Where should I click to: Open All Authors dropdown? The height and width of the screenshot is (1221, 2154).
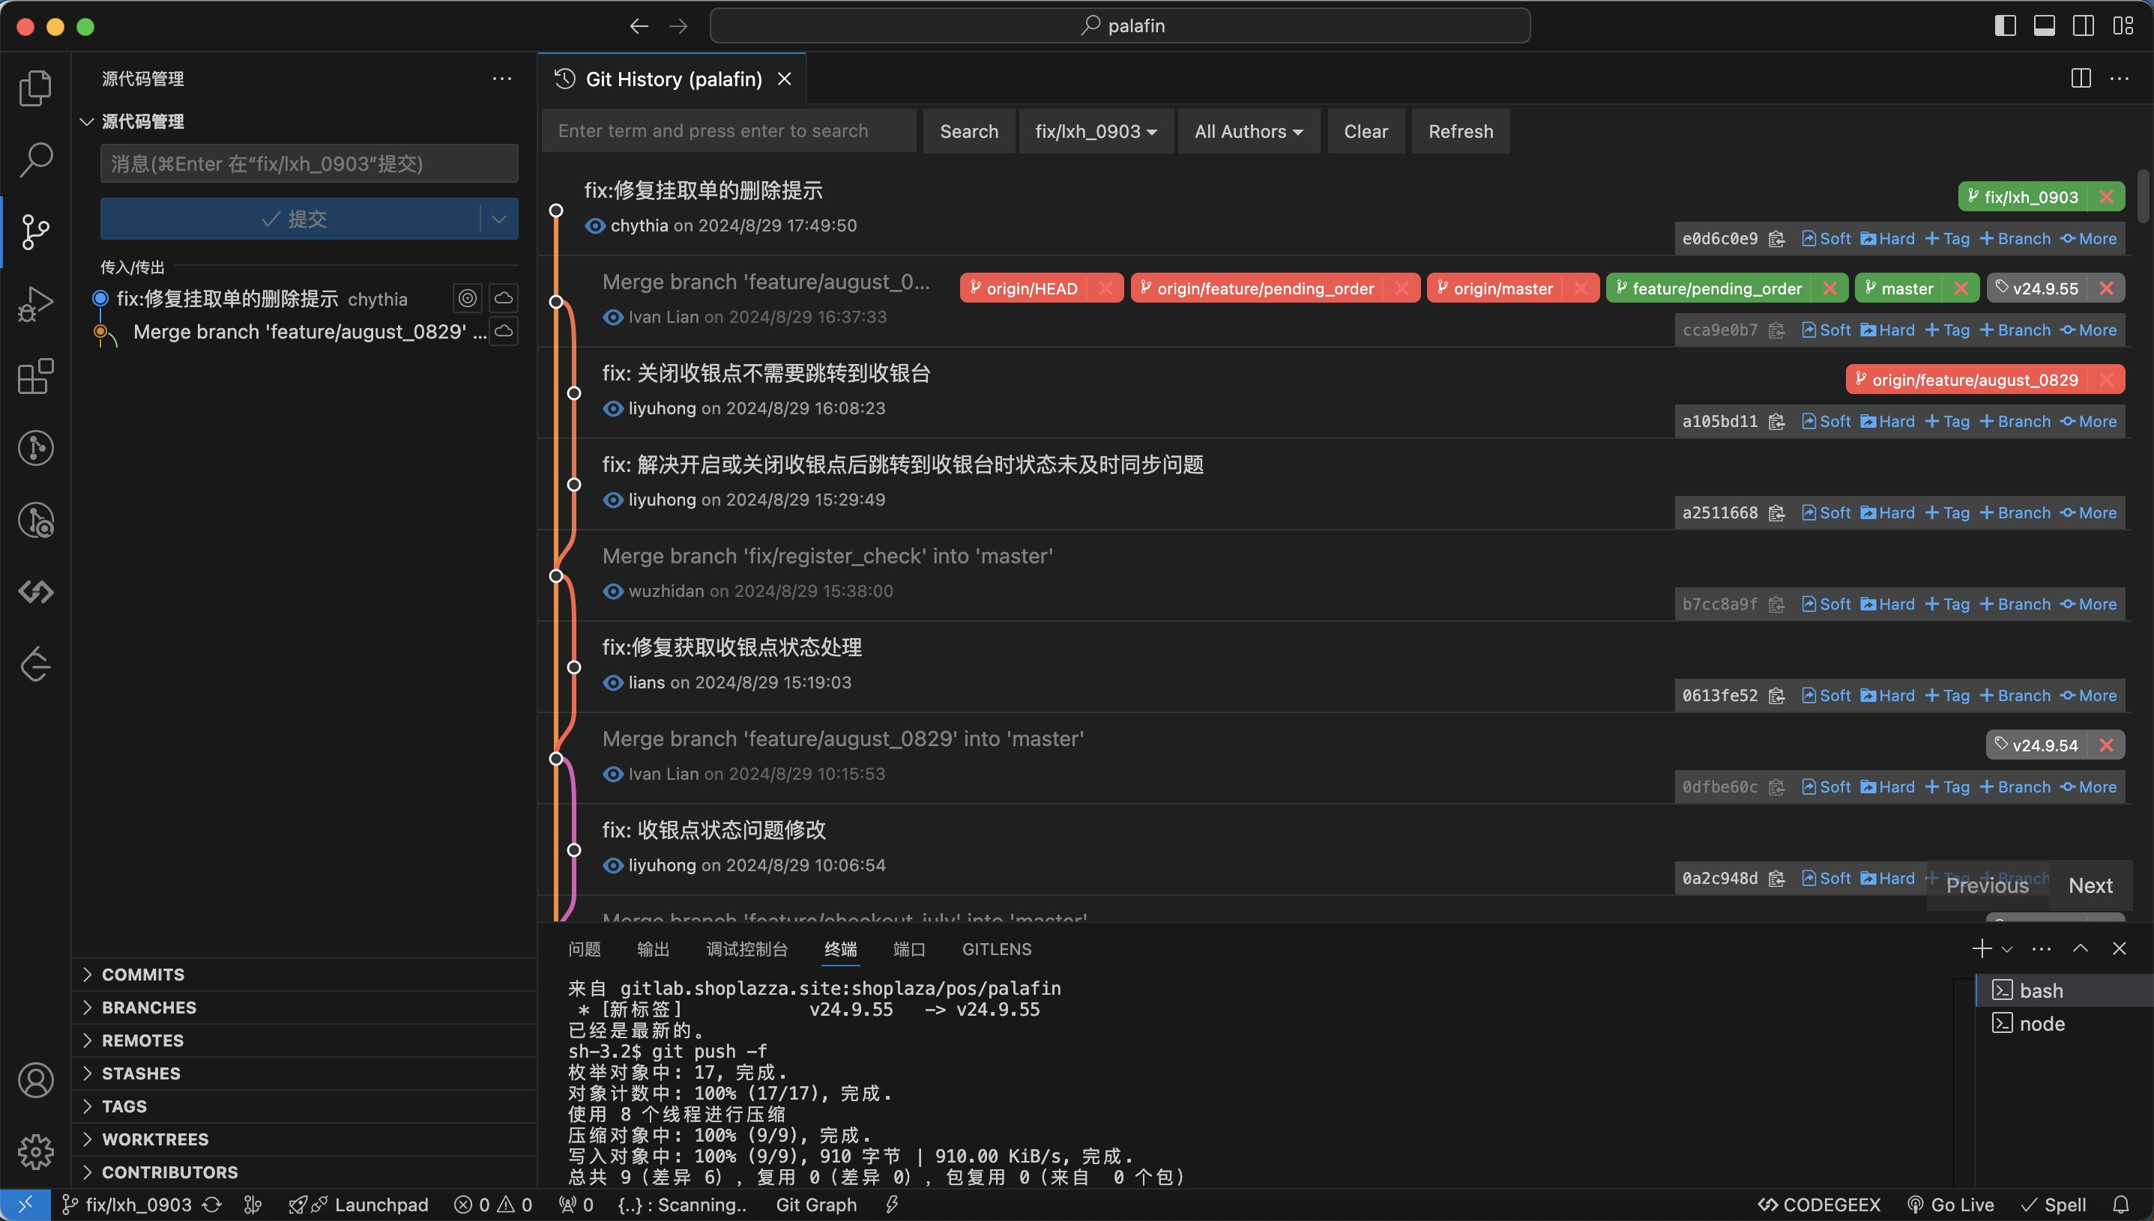(1248, 132)
